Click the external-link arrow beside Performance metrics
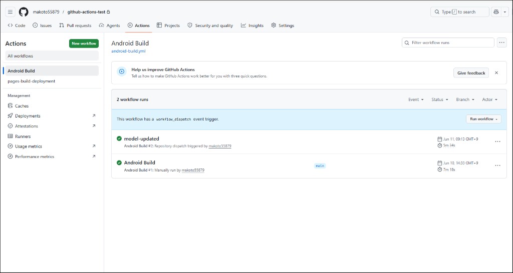Image resolution: width=513 pixels, height=273 pixels. tap(94, 156)
